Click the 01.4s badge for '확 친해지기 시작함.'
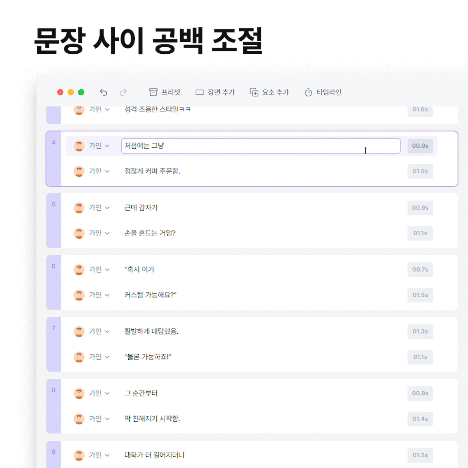The width and height of the screenshot is (468, 468). 420,419
